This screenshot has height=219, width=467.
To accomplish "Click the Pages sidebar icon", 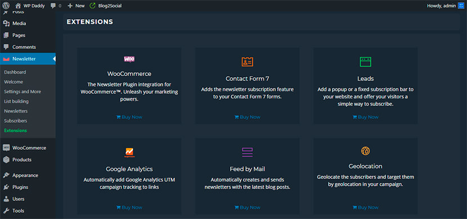I will point(6,35).
